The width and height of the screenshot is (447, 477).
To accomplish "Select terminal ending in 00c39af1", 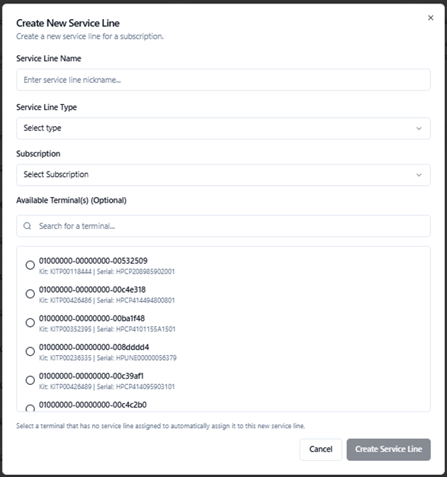I will (30, 380).
